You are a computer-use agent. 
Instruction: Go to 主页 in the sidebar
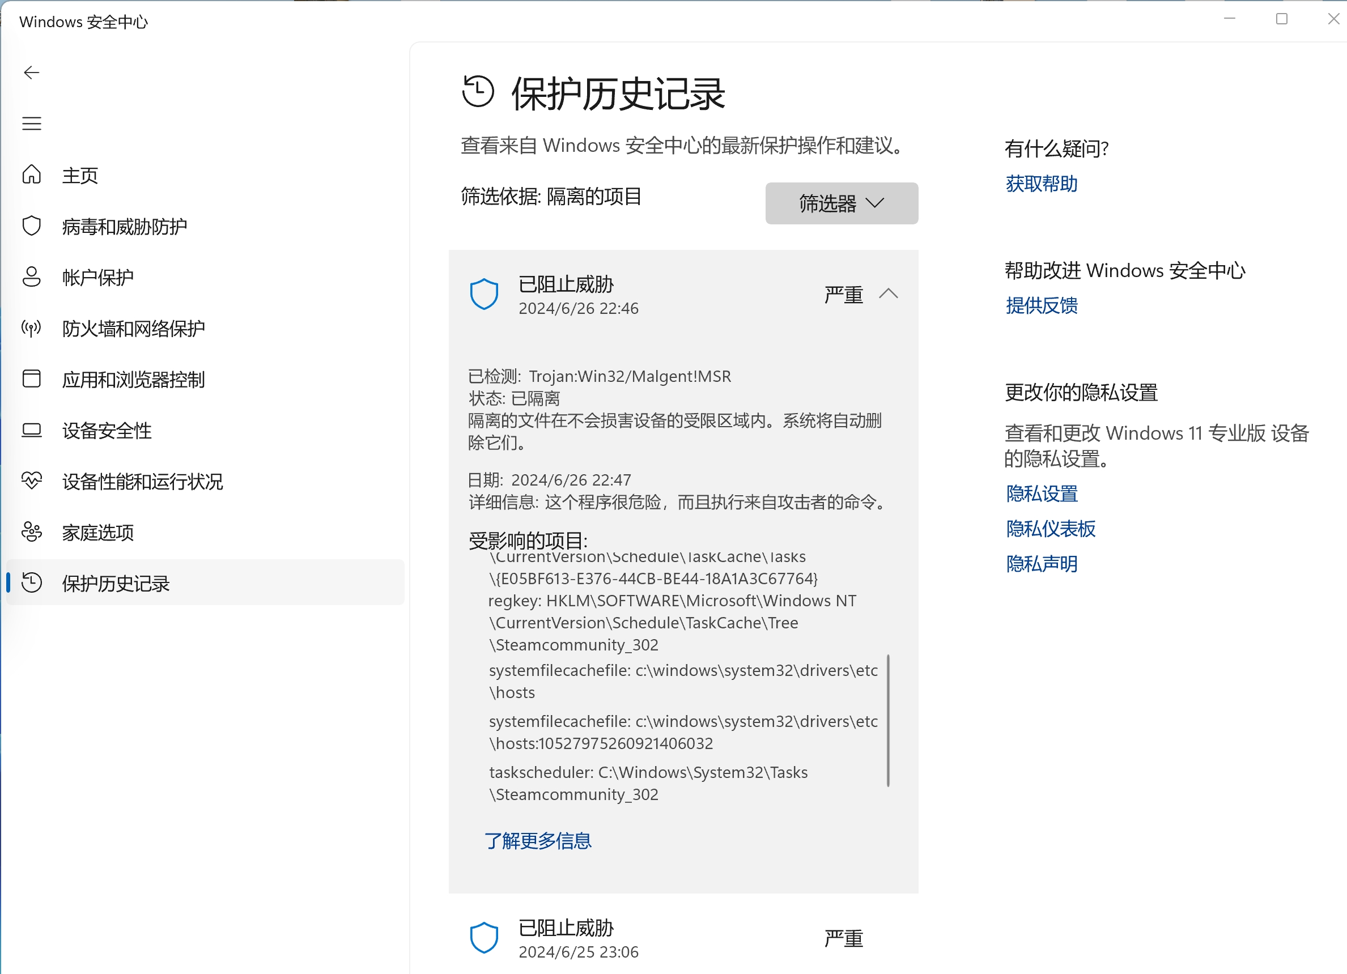(205, 175)
